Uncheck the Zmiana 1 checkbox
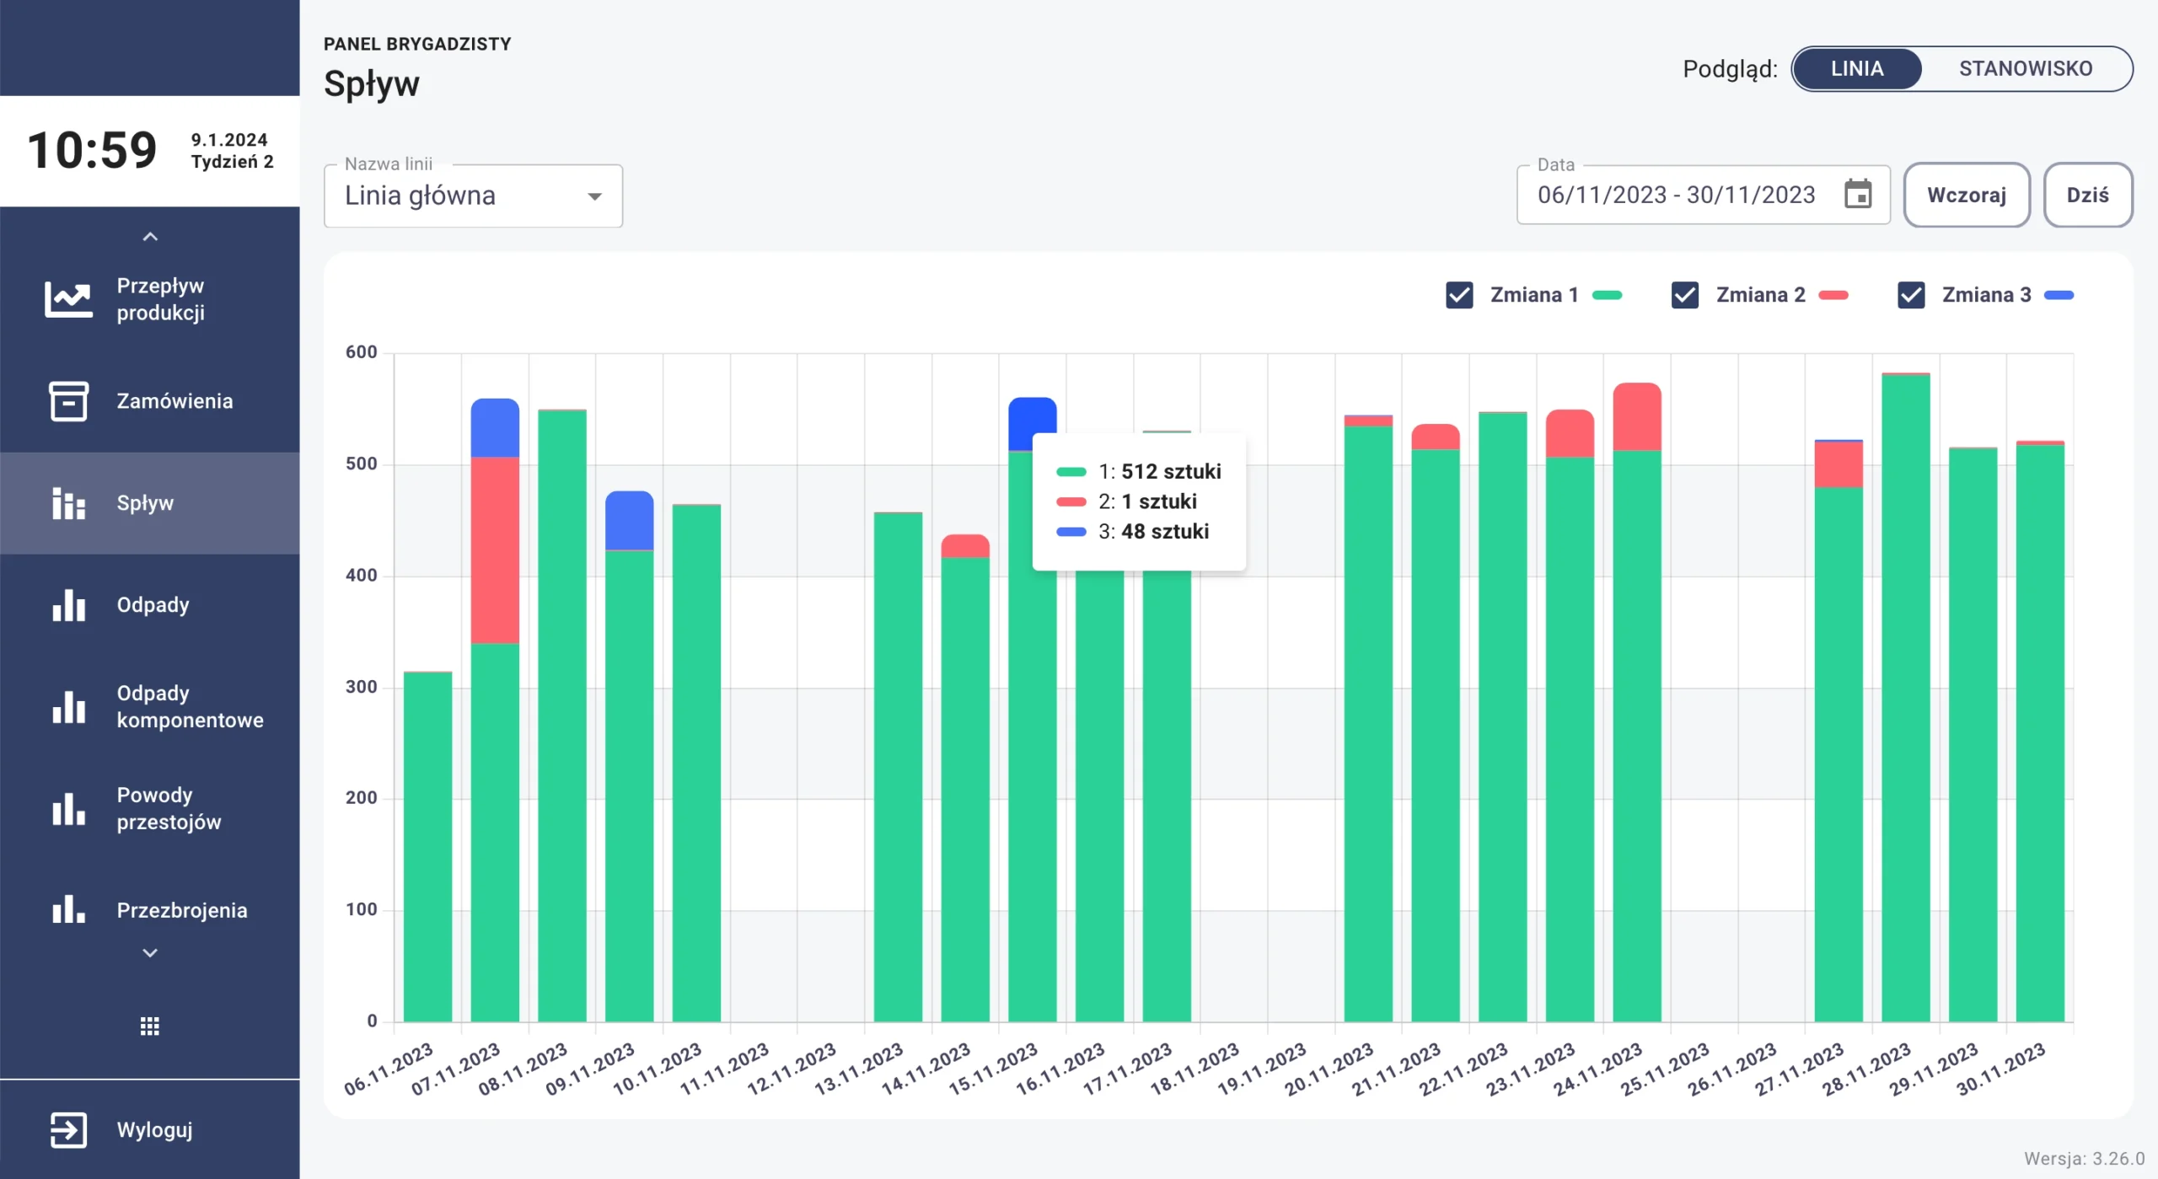 coord(1459,295)
